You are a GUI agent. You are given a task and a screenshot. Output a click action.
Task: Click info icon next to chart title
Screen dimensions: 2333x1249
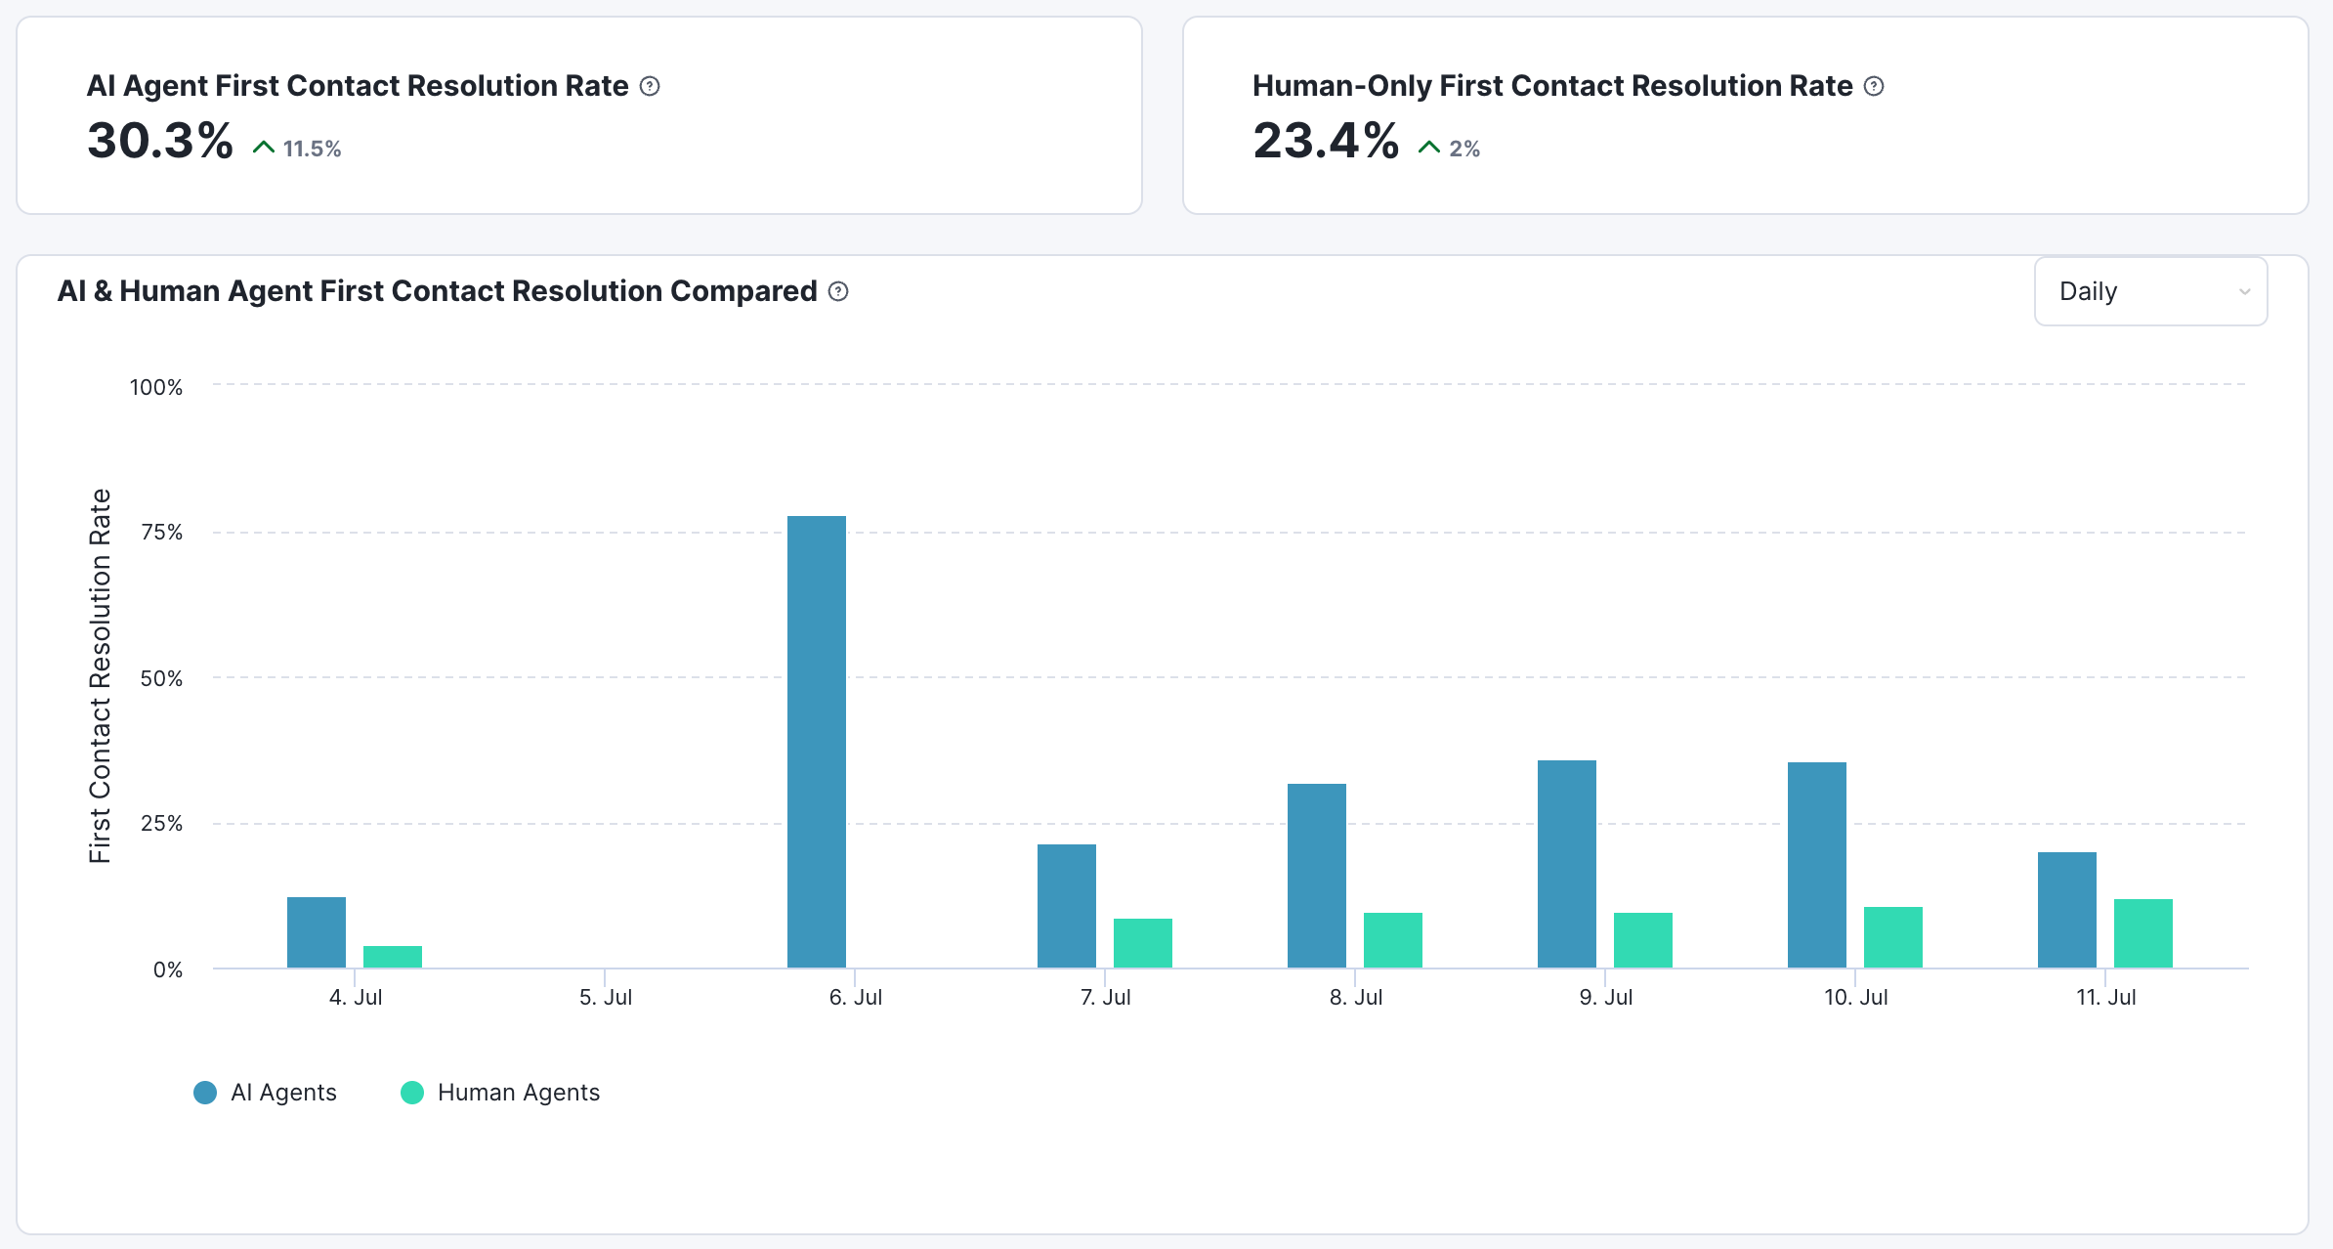tap(838, 291)
